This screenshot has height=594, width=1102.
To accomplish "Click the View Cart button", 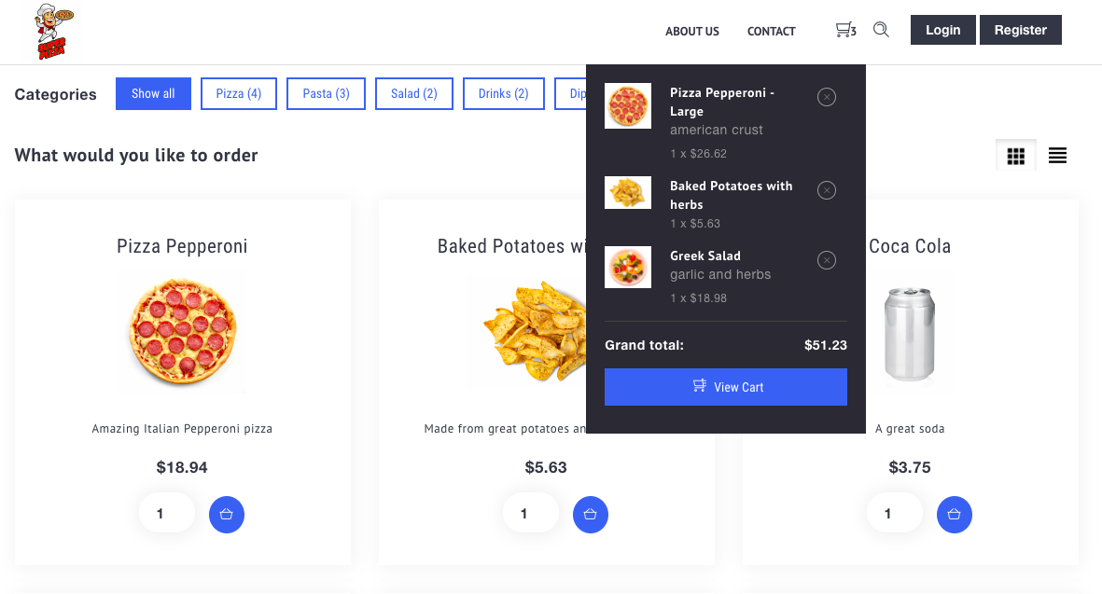I will pyautogui.click(x=726, y=387).
